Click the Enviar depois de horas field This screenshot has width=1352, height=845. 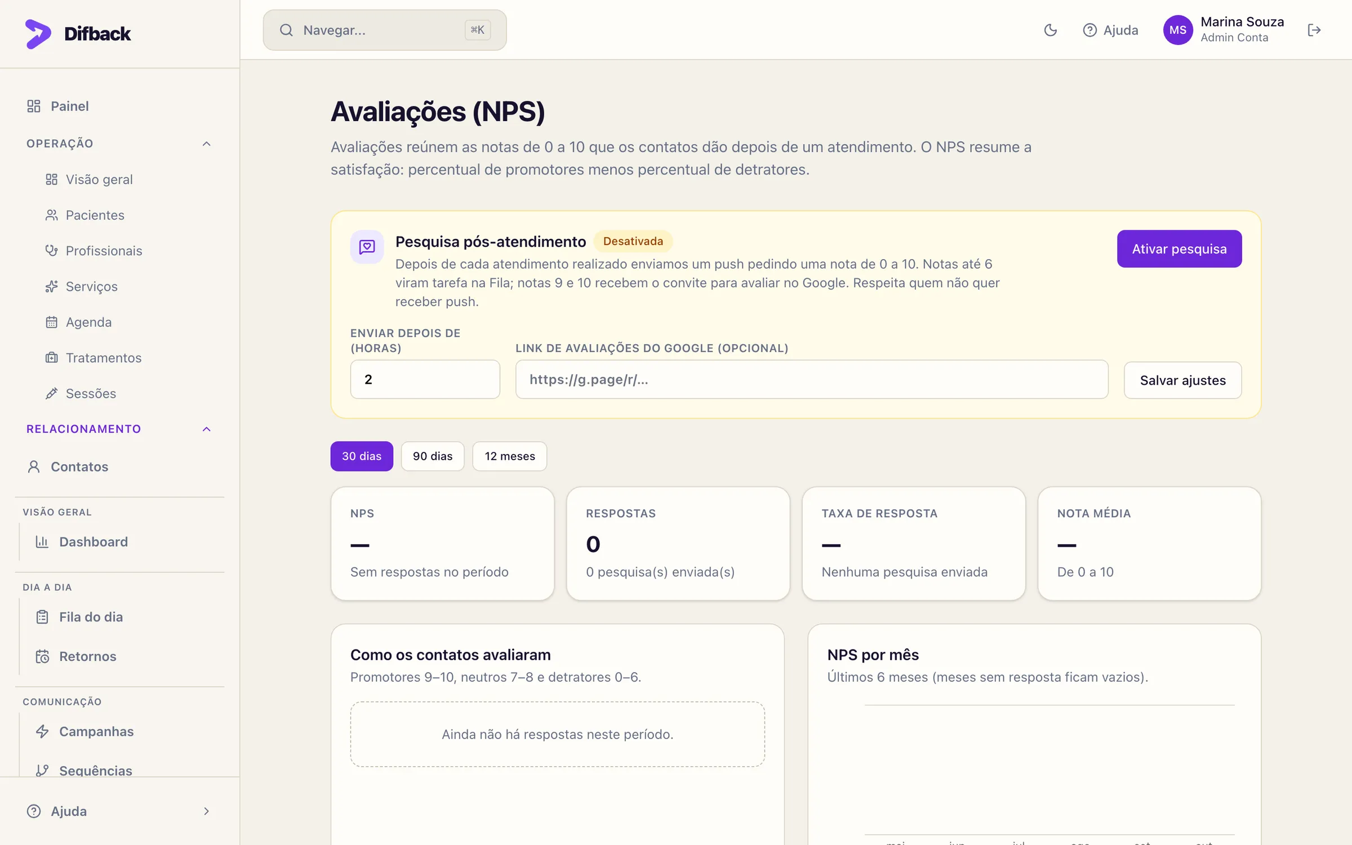pos(425,379)
